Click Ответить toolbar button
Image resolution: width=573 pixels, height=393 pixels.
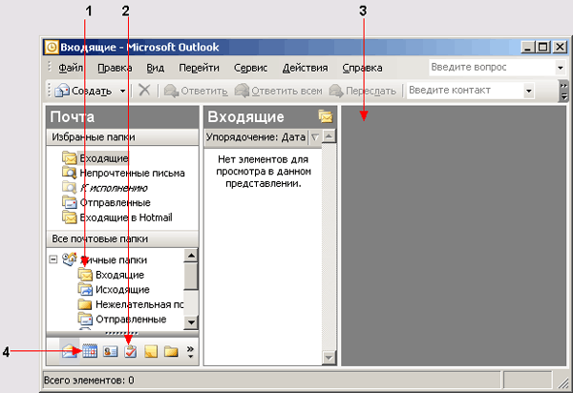[196, 91]
